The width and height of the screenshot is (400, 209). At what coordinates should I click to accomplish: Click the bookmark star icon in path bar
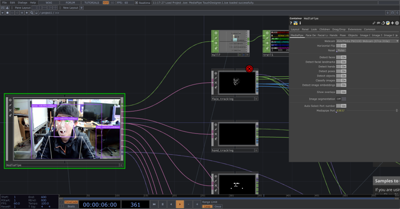26,13
